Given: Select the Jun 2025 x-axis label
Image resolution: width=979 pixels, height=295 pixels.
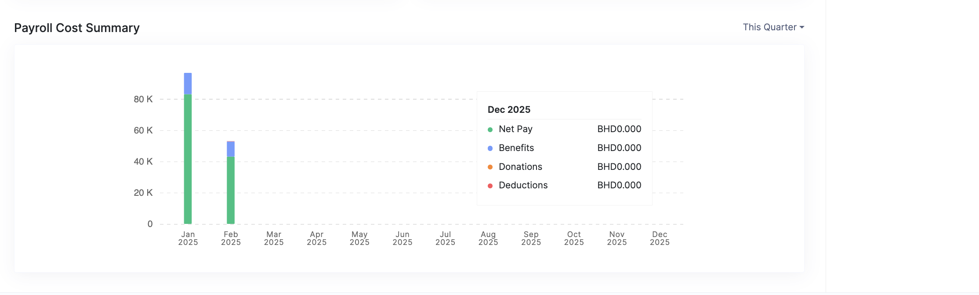Looking at the screenshot, I should click(x=402, y=238).
